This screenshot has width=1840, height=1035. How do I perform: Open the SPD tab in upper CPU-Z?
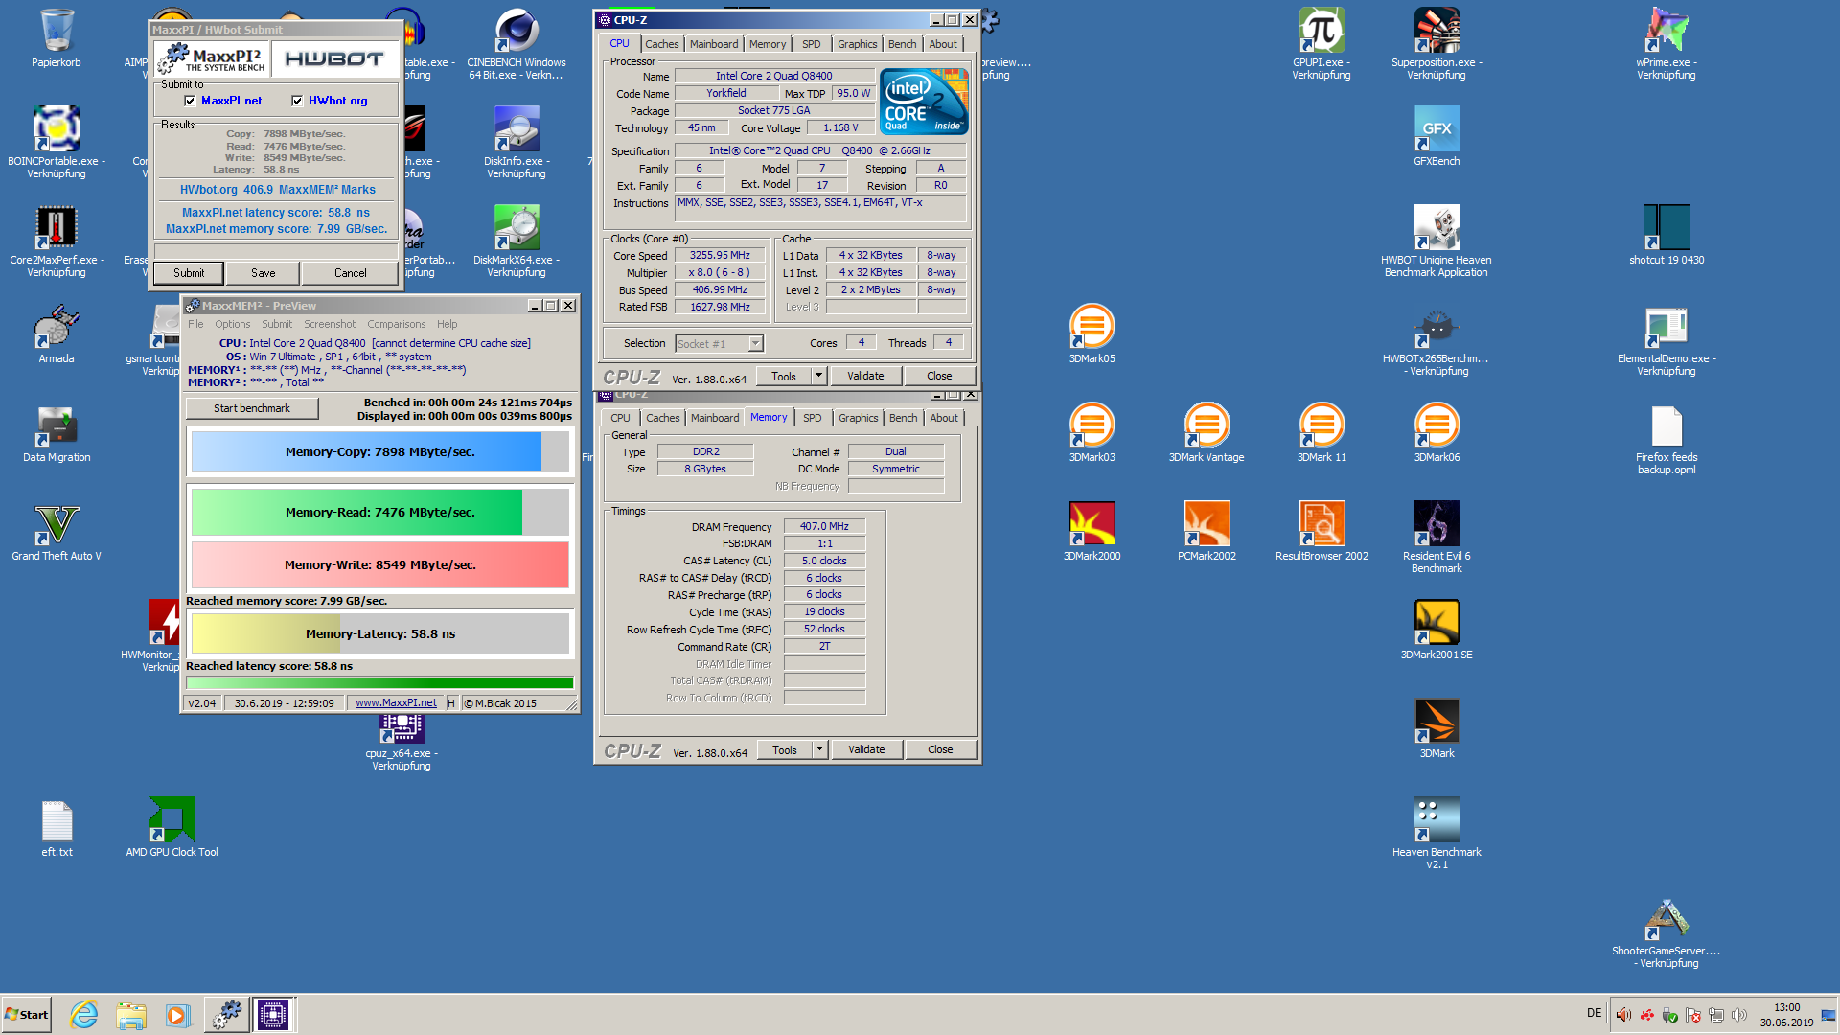pyautogui.click(x=812, y=44)
